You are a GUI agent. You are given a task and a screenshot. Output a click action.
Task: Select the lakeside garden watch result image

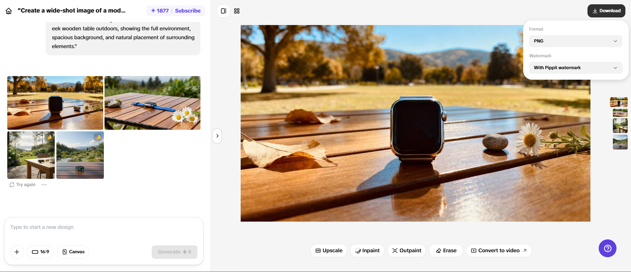(x=80, y=155)
